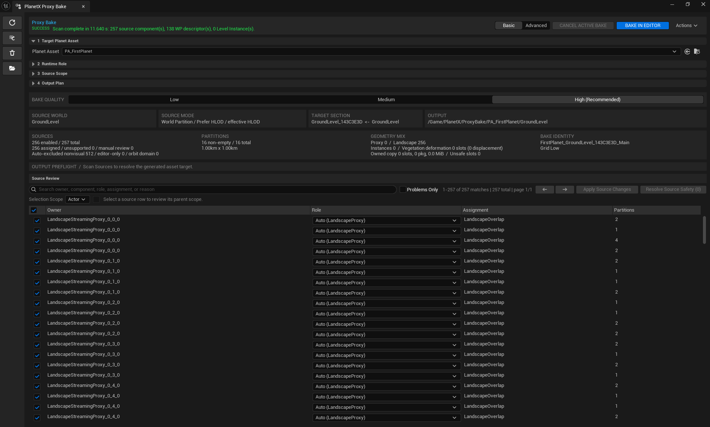Screen dimensions: 710x427
Task: Click bake identity FirstPlanet_GroundLevel_143C3E3D_Main text
Action: pos(585,143)
